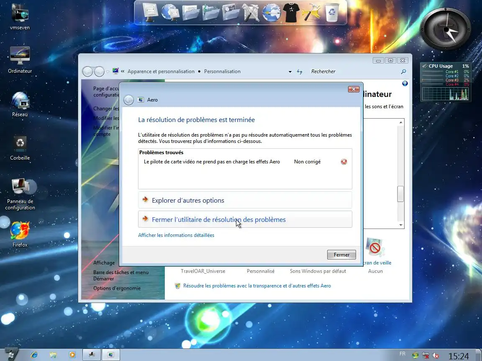Image resolution: width=482 pixels, height=361 pixels.
Task: Click the Sons Windows par défaut item
Action: click(x=318, y=271)
